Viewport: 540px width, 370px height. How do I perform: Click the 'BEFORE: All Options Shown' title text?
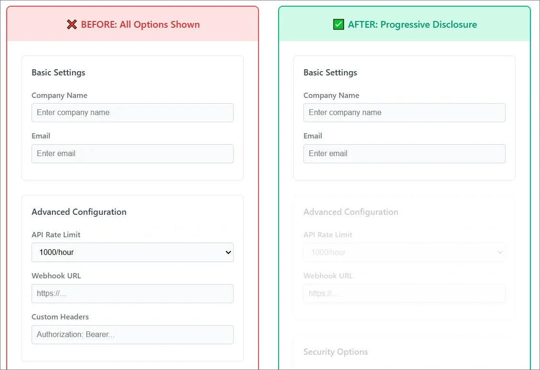(140, 25)
